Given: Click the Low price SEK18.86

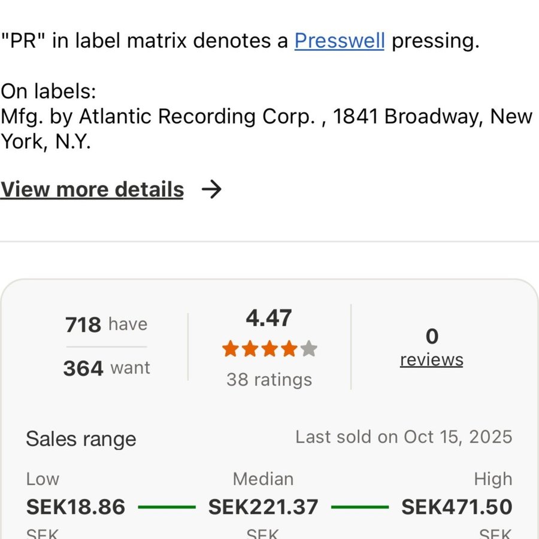Looking at the screenshot, I should [x=75, y=507].
